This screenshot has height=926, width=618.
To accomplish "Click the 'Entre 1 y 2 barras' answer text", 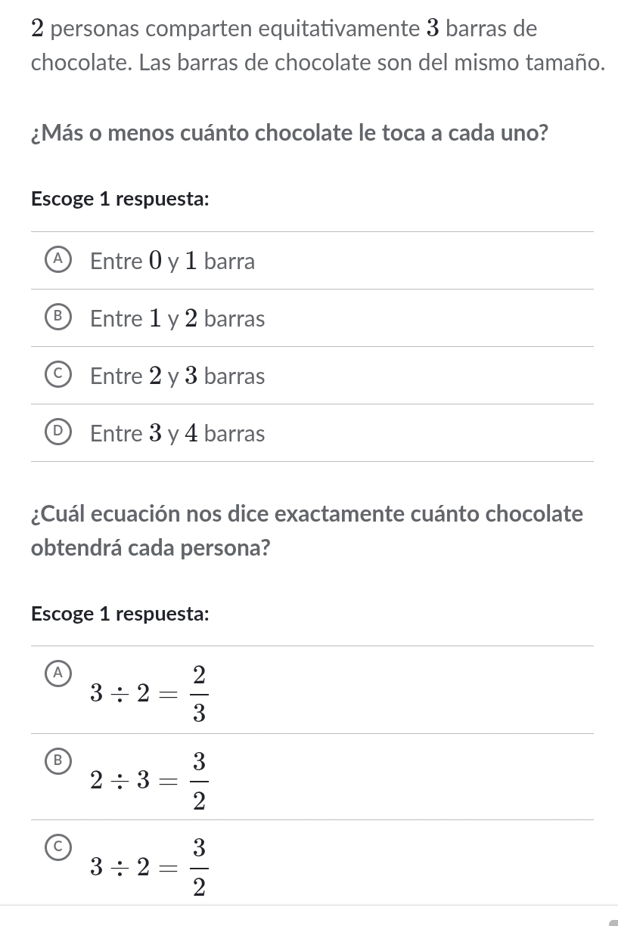I will tap(178, 320).
